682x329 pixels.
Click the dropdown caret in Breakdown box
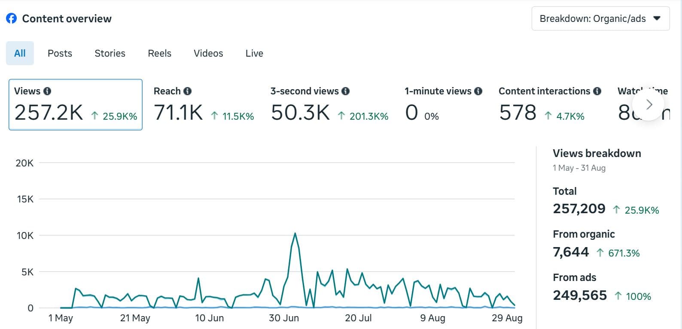click(657, 18)
